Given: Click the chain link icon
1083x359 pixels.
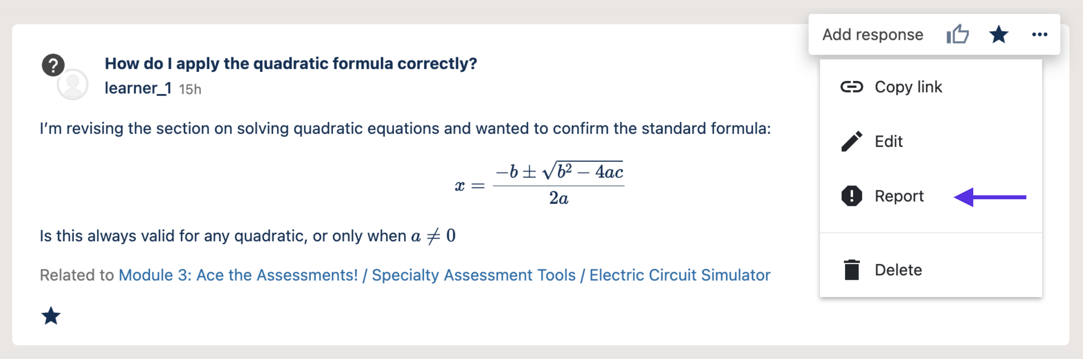Looking at the screenshot, I should (851, 87).
